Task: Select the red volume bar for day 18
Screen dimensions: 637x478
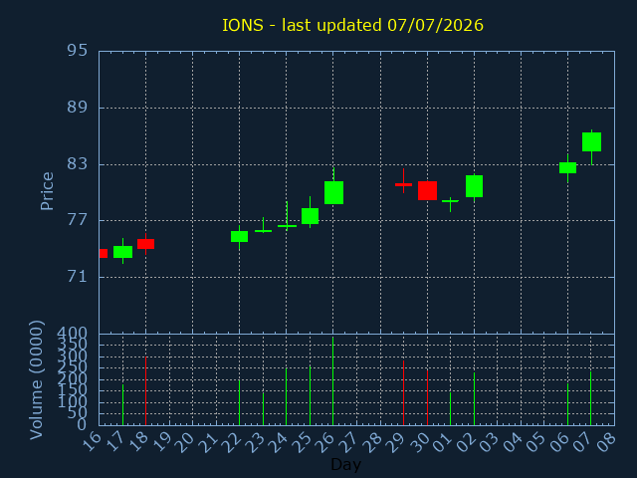Action: tap(146, 391)
